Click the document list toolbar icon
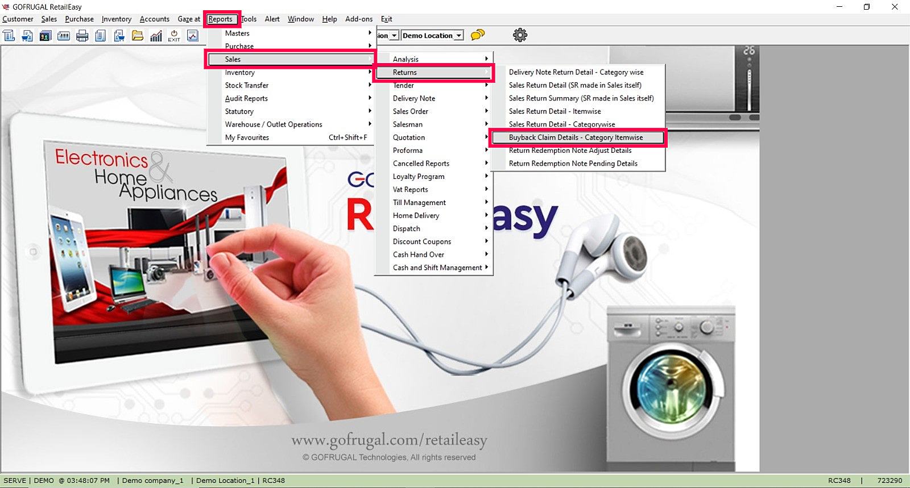The height and width of the screenshot is (488, 910). tap(101, 36)
